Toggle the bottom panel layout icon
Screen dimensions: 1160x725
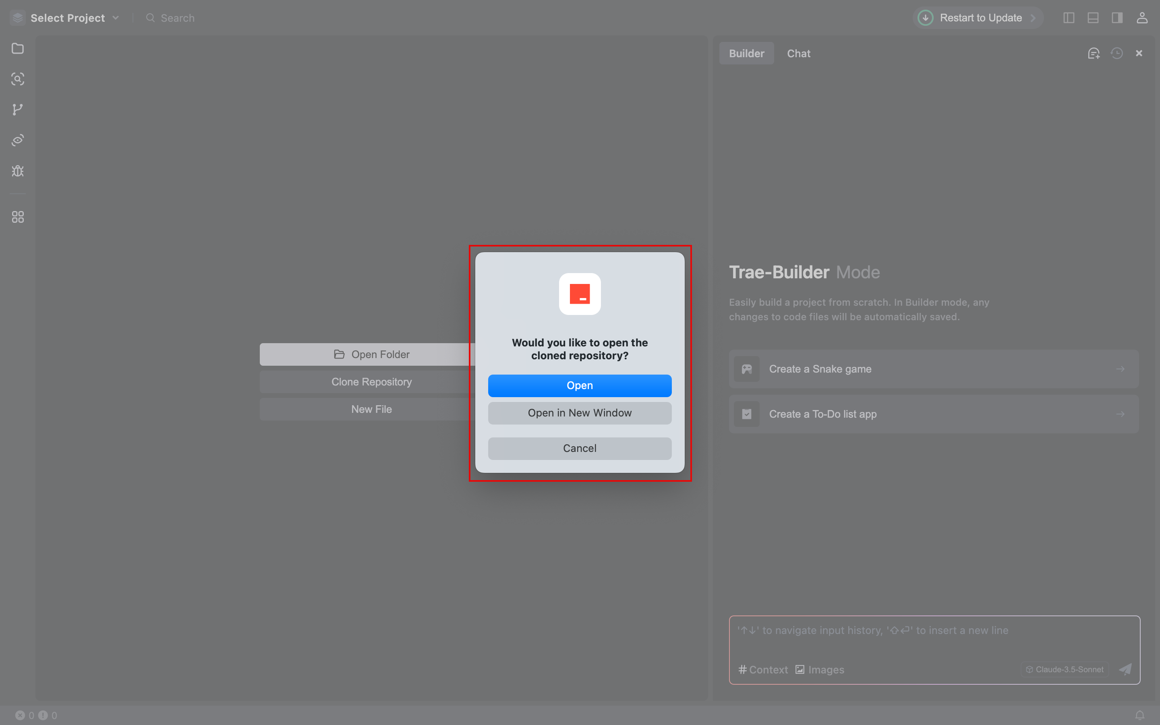(1093, 18)
